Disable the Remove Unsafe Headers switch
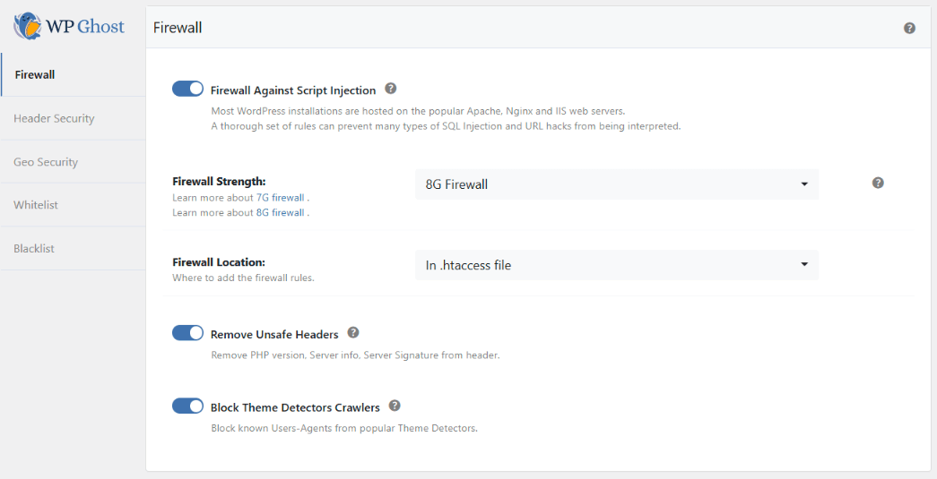This screenshot has width=937, height=479. [x=188, y=333]
